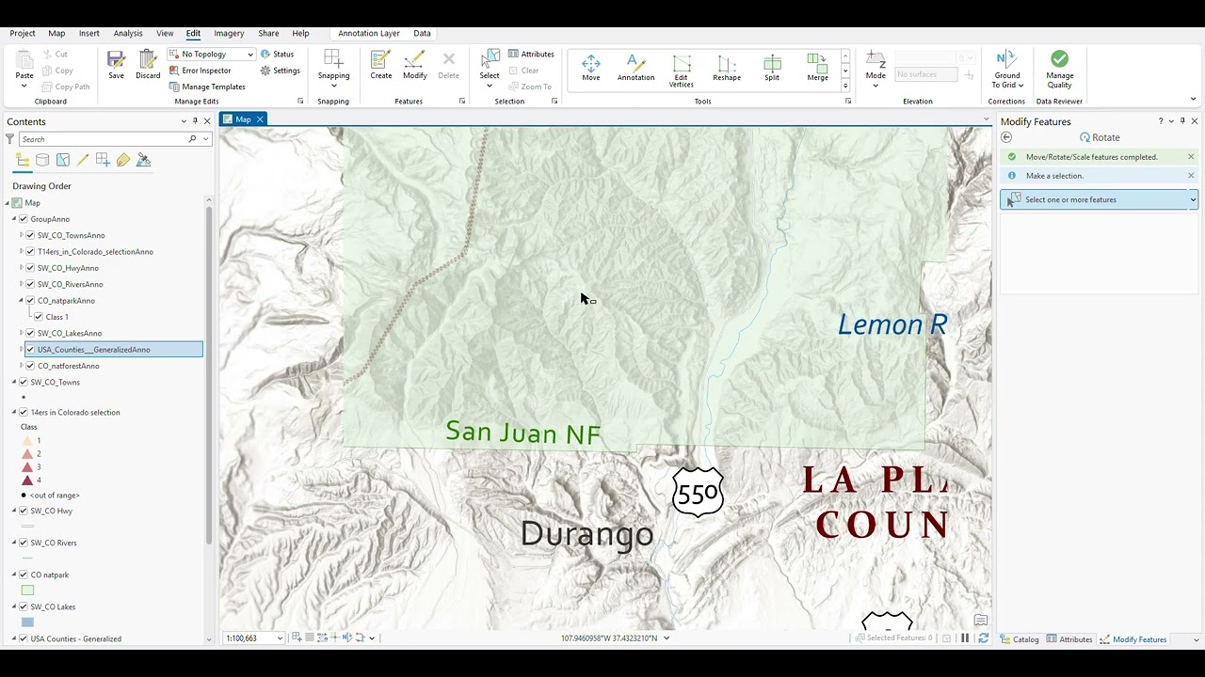Open the map scale 1:100,663 dropdown

(280, 638)
